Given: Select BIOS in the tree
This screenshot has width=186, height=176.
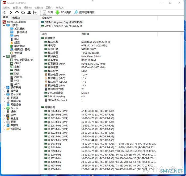Looking at the screenshot, I should [15, 81].
